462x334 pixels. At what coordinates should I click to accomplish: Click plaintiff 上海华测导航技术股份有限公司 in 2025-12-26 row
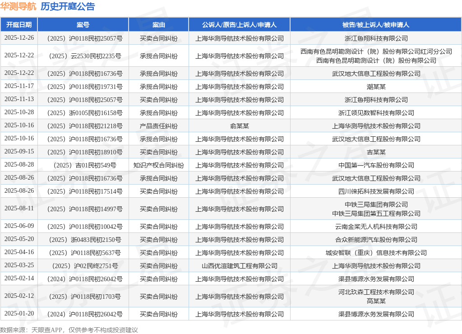240,38
